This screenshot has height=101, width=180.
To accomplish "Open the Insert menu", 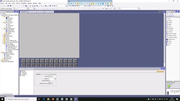I will pyautogui.click(x=13, y=3).
